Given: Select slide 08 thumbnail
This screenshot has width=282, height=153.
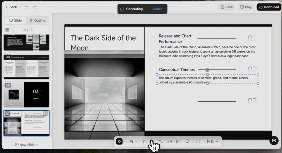Looking at the screenshot, I should (x=26, y=67).
